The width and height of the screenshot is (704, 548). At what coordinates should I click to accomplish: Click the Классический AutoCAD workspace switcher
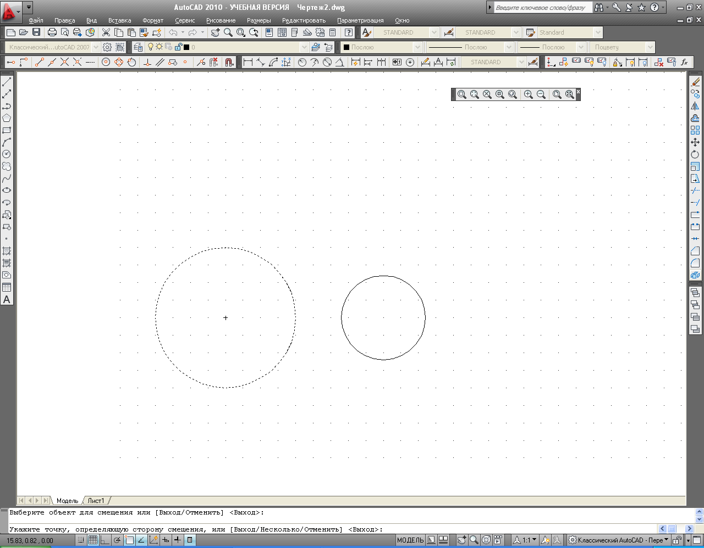pos(619,540)
